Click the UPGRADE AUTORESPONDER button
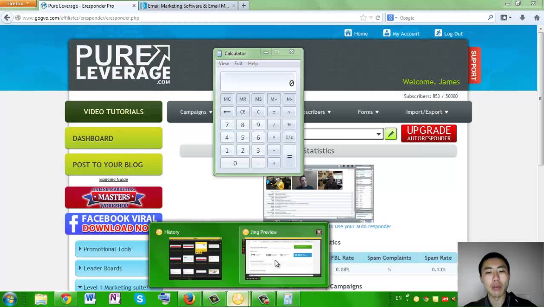The width and height of the screenshot is (544, 307). (429, 133)
